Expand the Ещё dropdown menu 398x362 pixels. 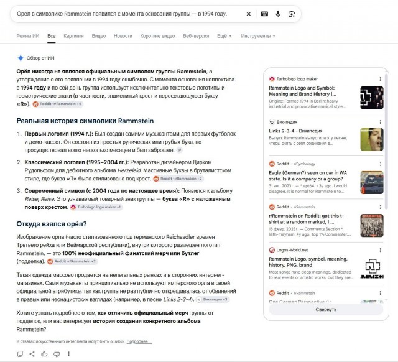click(x=224, y=36)
